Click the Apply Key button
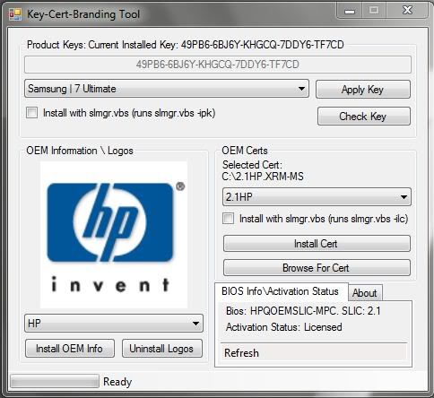The height and width of the screenshot is (398, 434). pyautogui.click(x=363, y=90)
